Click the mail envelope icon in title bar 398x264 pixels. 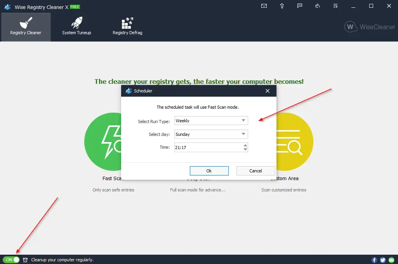coord(264,6)
